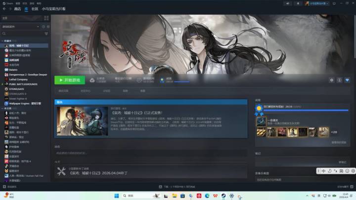Viewport: 356px width, 200px height.
Task: Switch to Big Picture mode icon
Action: point(334,3)
